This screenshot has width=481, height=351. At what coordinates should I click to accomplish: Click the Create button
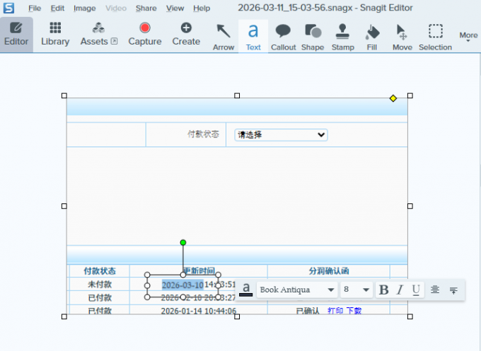[186, 35]
